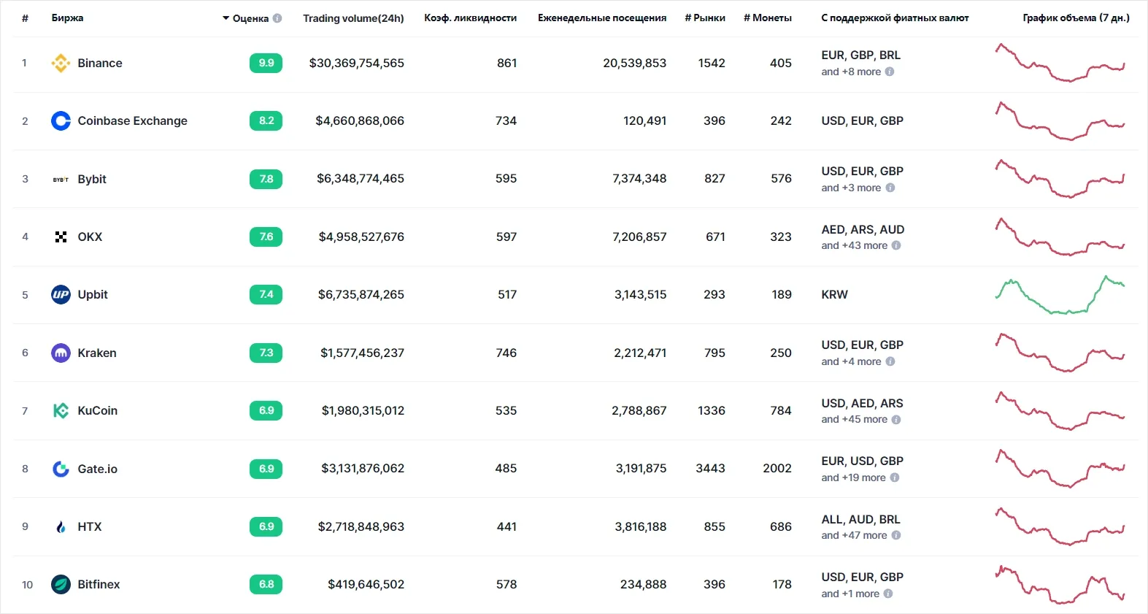Sort by Еженедельные посещения header
This screenshot has height=614, width=1148.
602,18
